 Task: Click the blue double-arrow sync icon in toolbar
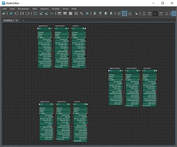(x=11, y=13)
